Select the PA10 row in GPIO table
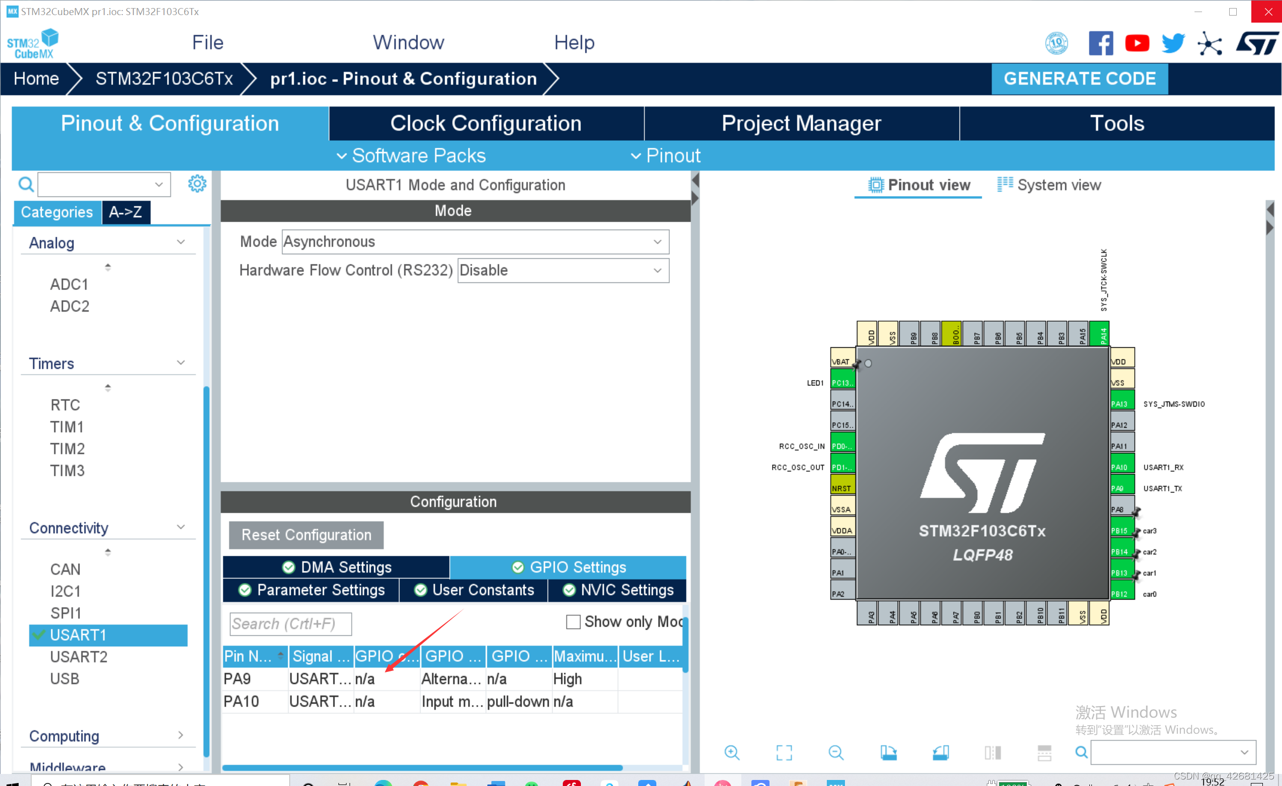 (452, 702)
